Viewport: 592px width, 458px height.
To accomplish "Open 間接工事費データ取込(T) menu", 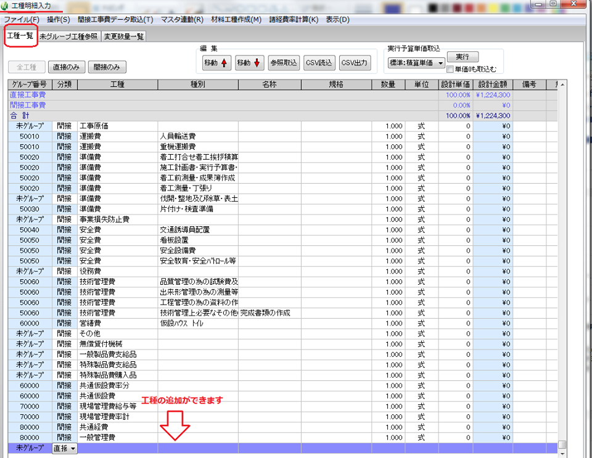I will [x=115, y=20].
